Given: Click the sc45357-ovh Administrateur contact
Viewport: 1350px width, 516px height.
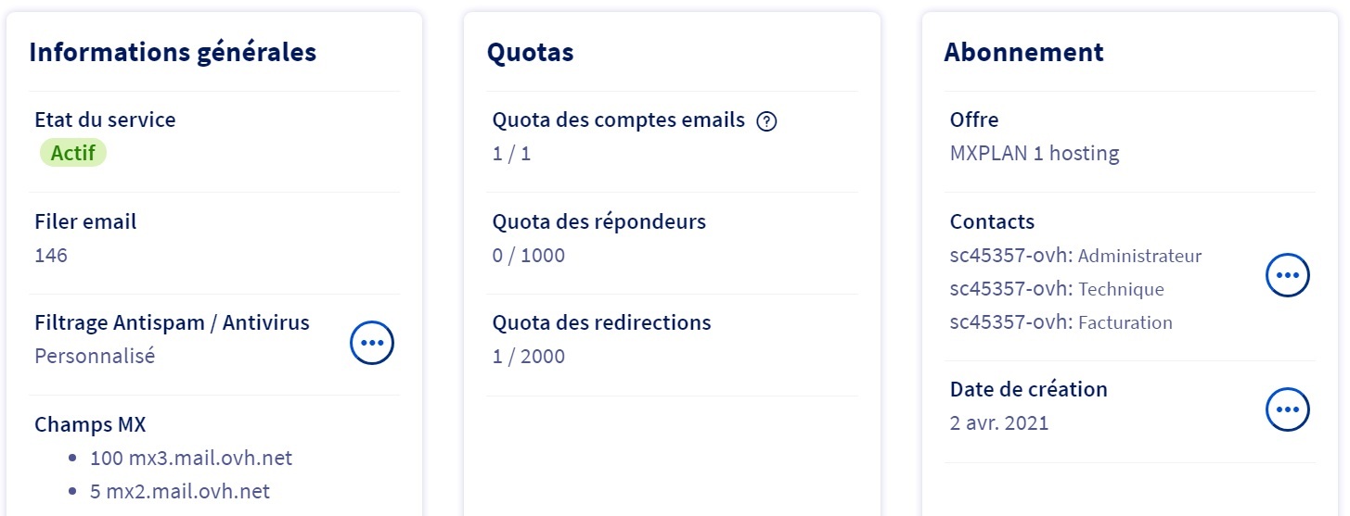Looking at the screenshot, I should coord(1075,256).
